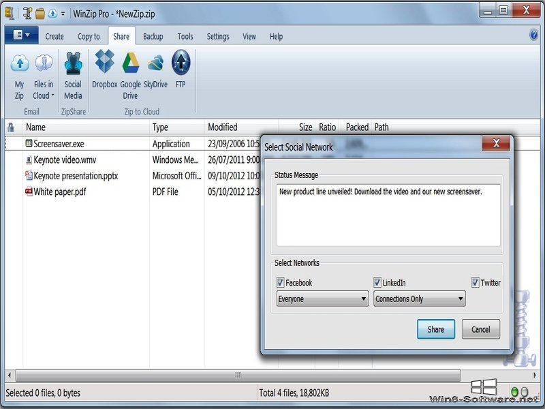Send the zip to Google Drive
This screenshot has height=409, width=545.
coord(130,75)
